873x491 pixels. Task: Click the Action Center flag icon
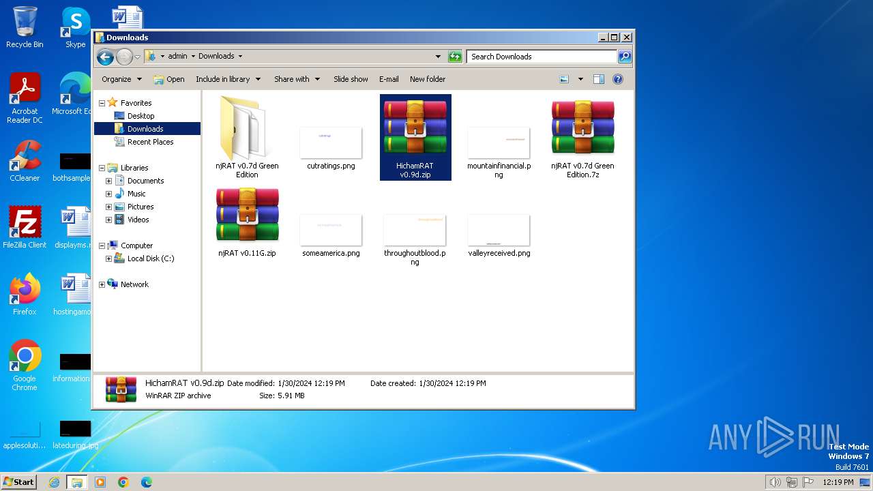tap(808, 482)
